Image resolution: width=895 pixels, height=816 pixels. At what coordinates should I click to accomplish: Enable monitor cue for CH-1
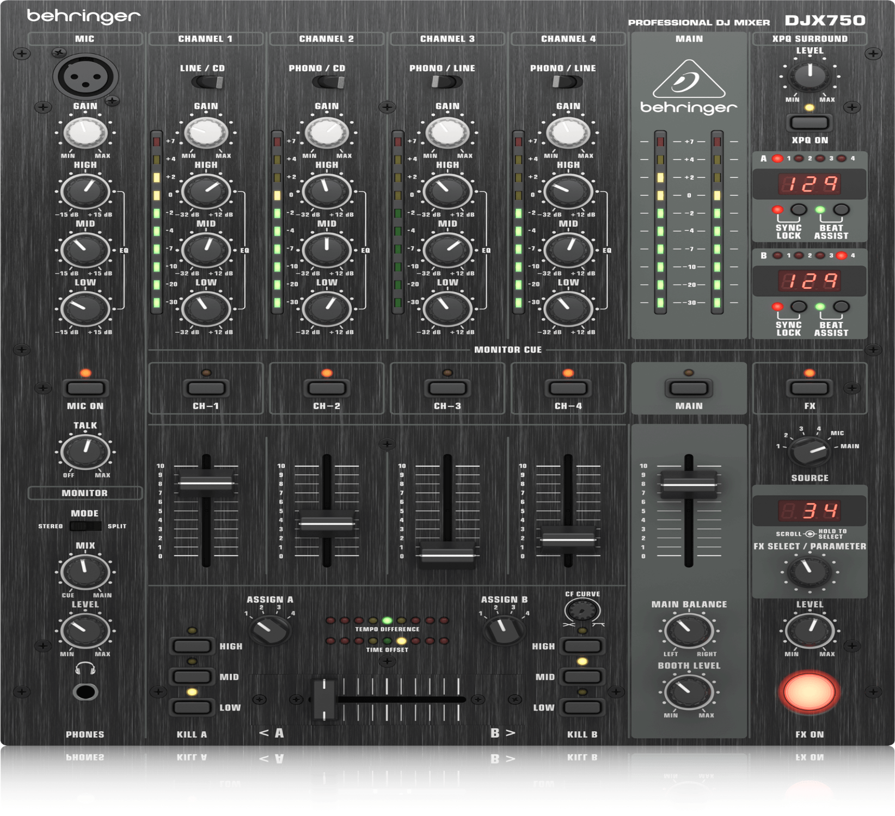click(206, 388)
